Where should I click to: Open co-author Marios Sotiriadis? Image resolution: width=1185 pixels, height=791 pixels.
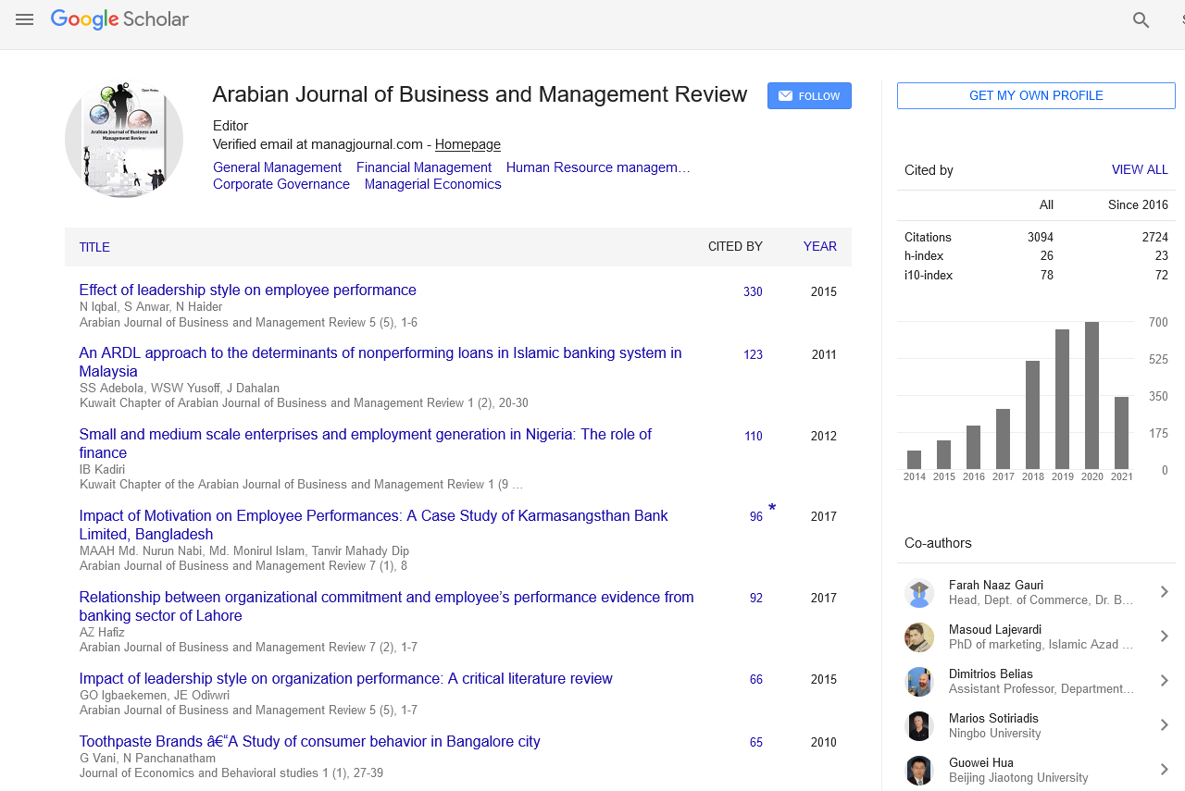pyautogui.click(x=993, y=719)
